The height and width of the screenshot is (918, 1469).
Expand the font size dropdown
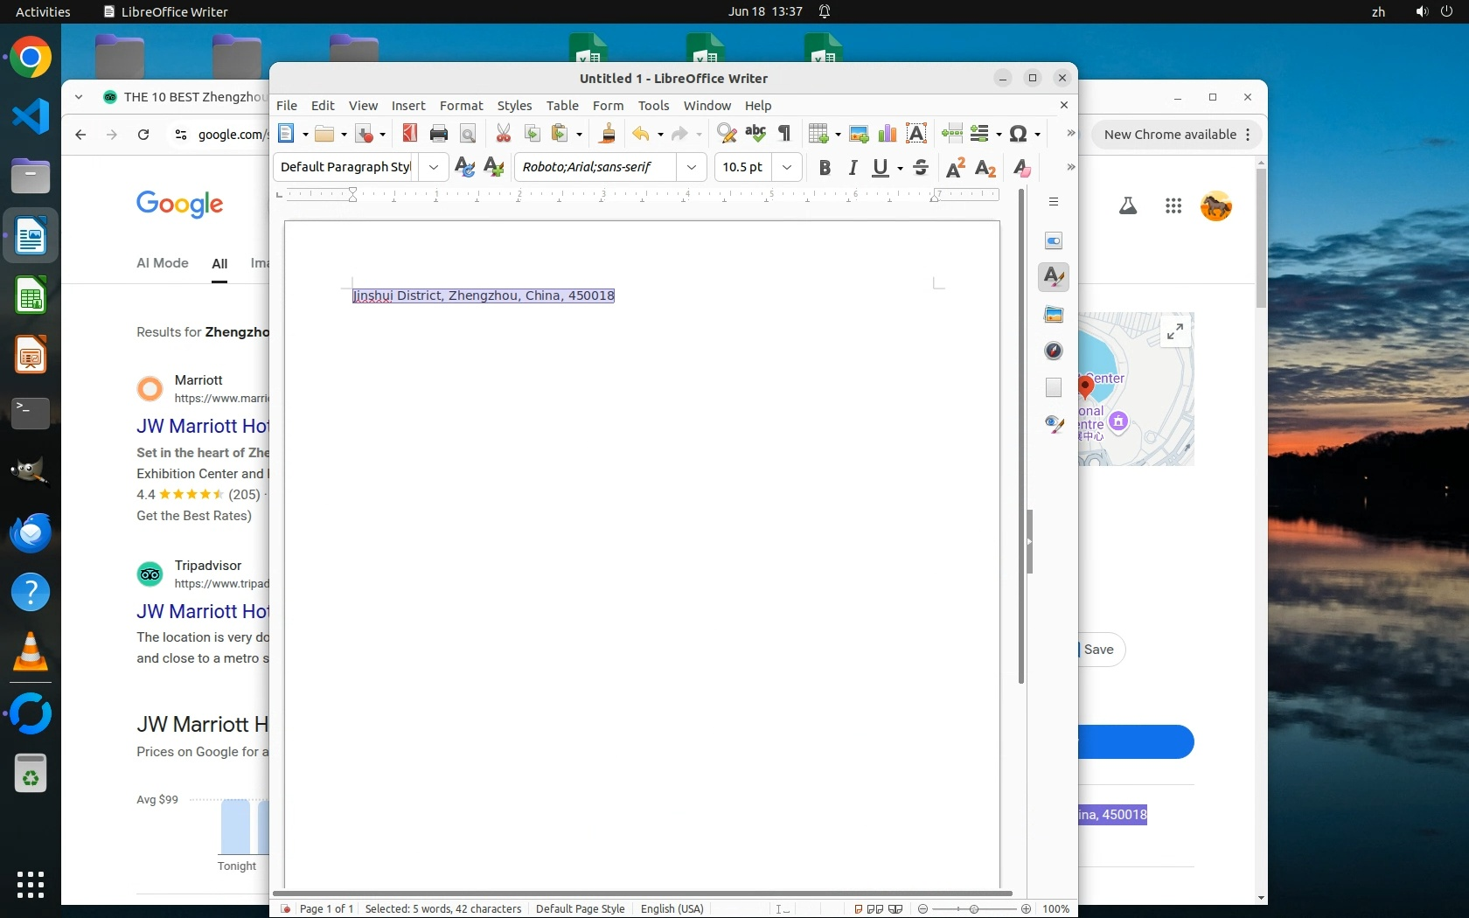[787, 167]
